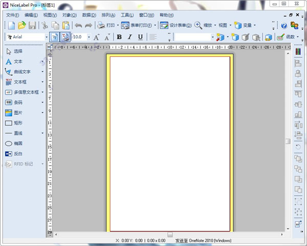This screenshot has width=307, height=246.
Task: Click the horizontal scrollbar thumb below canvas
Action: [x=170, y=234]
